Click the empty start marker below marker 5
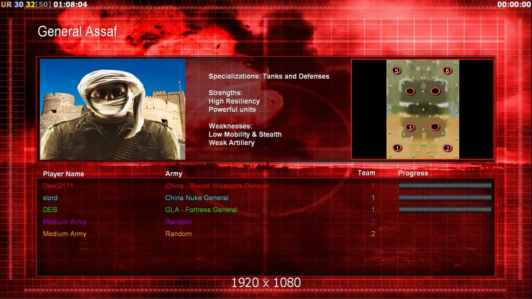This screenshot has height=299, width=532. [x=410, y=91]
